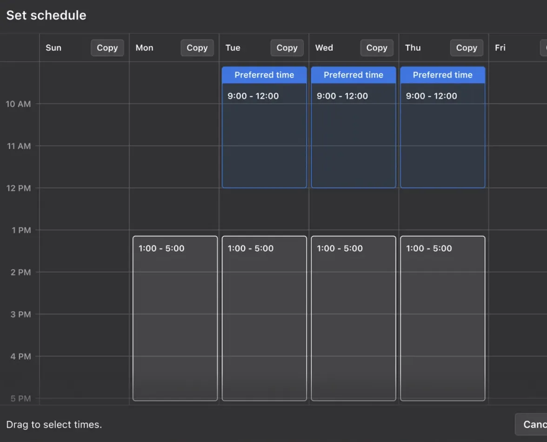547x442 pixels.
Task: Select Wednesday 1:00 - 5:00 block
Action: (x=354, y=318)
